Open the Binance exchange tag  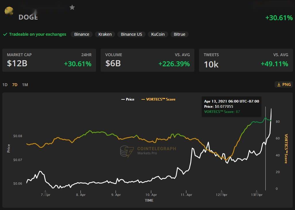tap(82, 34)
